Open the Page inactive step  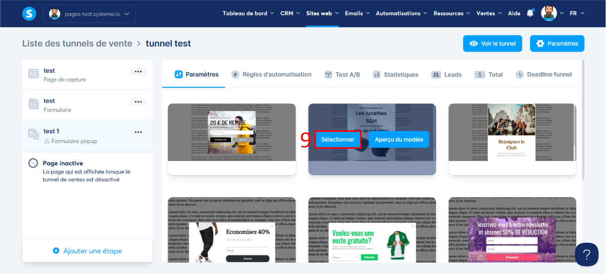tap(87, 171)
